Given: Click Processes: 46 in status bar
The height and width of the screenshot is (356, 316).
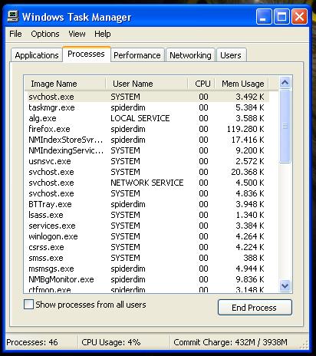Looking at the screenshot, I should point(32,342).
